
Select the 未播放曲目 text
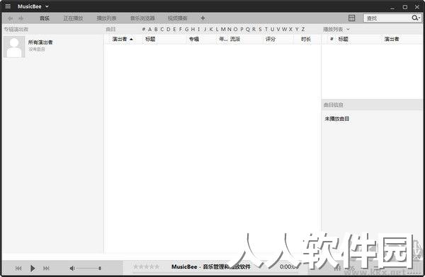point(337,119)
